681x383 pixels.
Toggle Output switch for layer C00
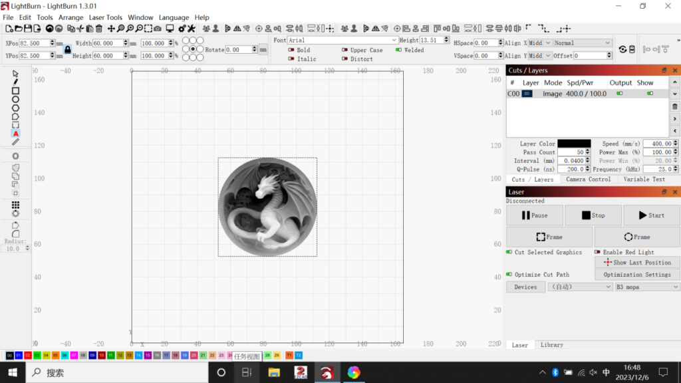click(620, 94)
